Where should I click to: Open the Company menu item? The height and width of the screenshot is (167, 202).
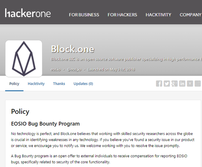pyautogui.click(x=190, y=15)
